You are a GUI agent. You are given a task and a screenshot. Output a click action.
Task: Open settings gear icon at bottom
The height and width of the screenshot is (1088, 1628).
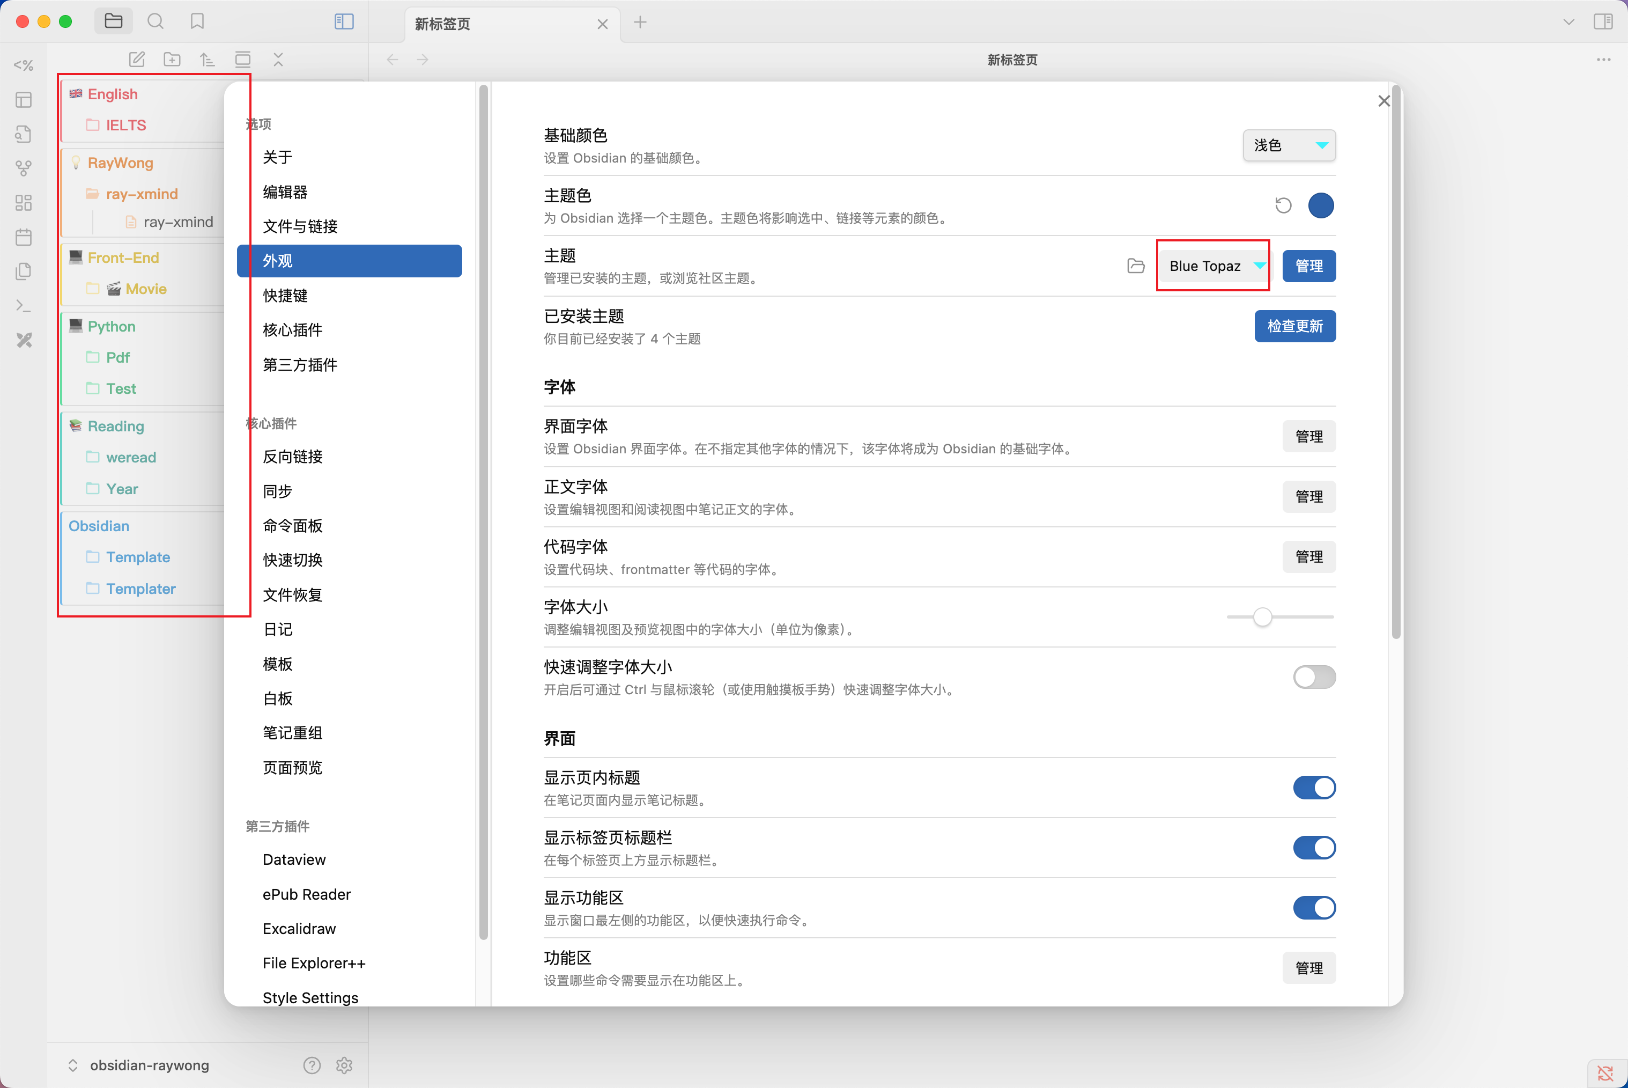(x=345, y=1065)
